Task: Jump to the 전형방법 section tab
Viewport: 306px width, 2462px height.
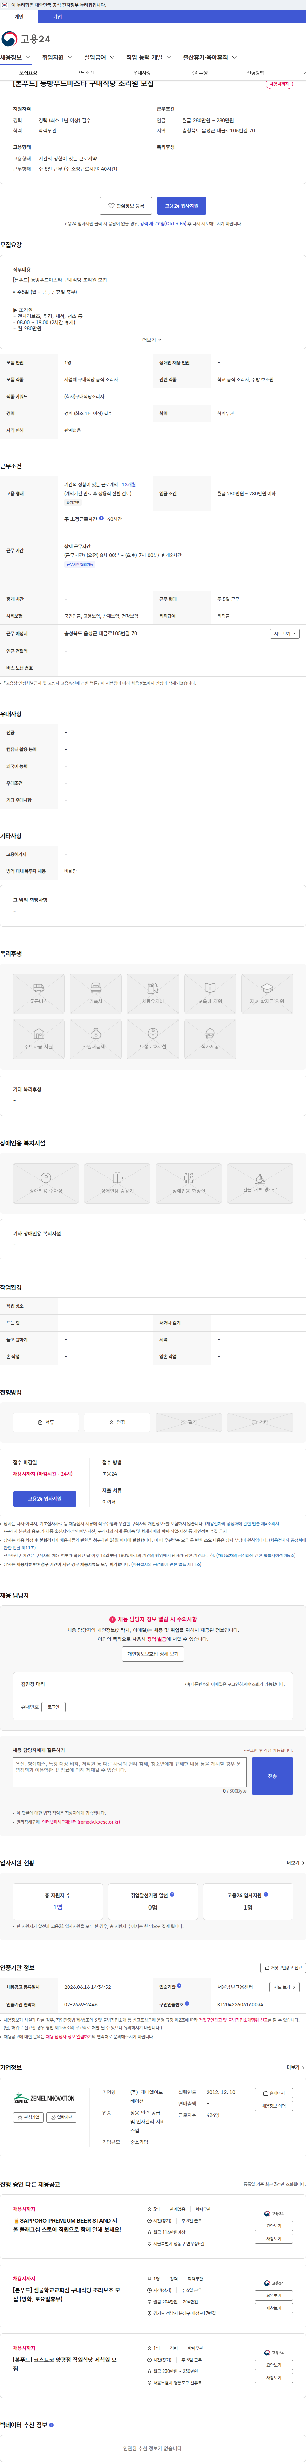Action: pyautogui.click(x=255, y=73)
